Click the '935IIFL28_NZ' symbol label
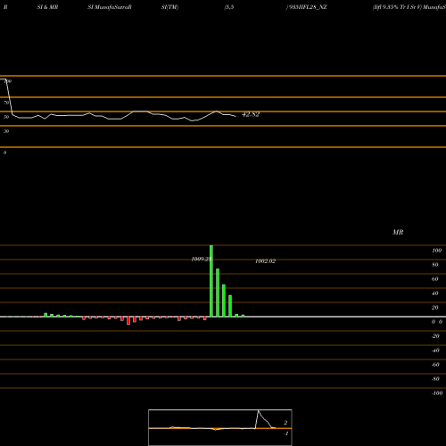The height and width of the screenshot is (446, 446). coord(307,7)
